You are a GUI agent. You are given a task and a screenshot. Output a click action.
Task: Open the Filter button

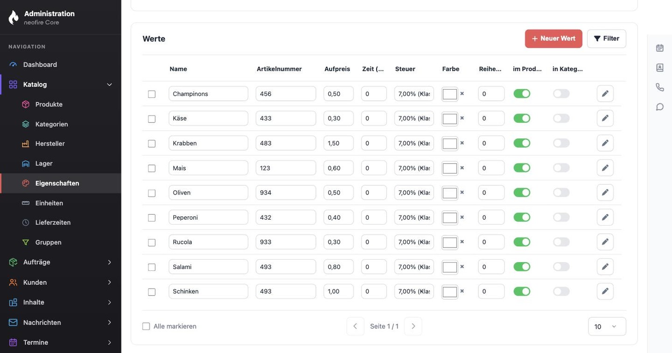607,39
